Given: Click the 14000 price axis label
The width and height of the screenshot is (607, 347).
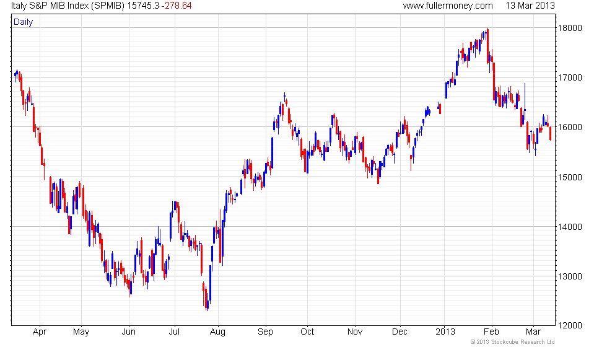Looking at the screenshot, I should point(569,227).
